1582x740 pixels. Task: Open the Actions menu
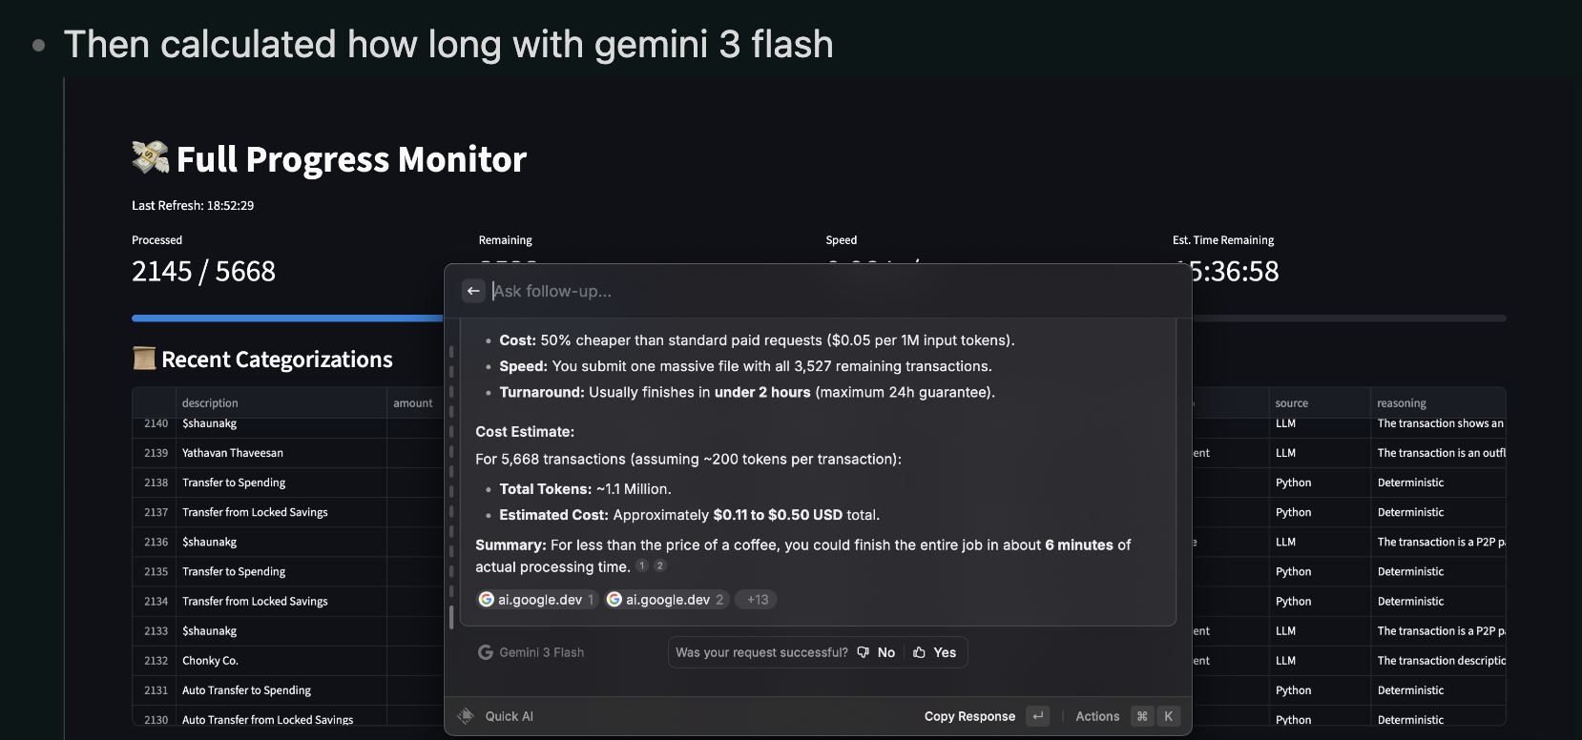click(x=1097, y=716)
